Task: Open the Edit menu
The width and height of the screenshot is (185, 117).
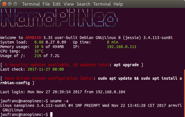Action: point(57,4)
